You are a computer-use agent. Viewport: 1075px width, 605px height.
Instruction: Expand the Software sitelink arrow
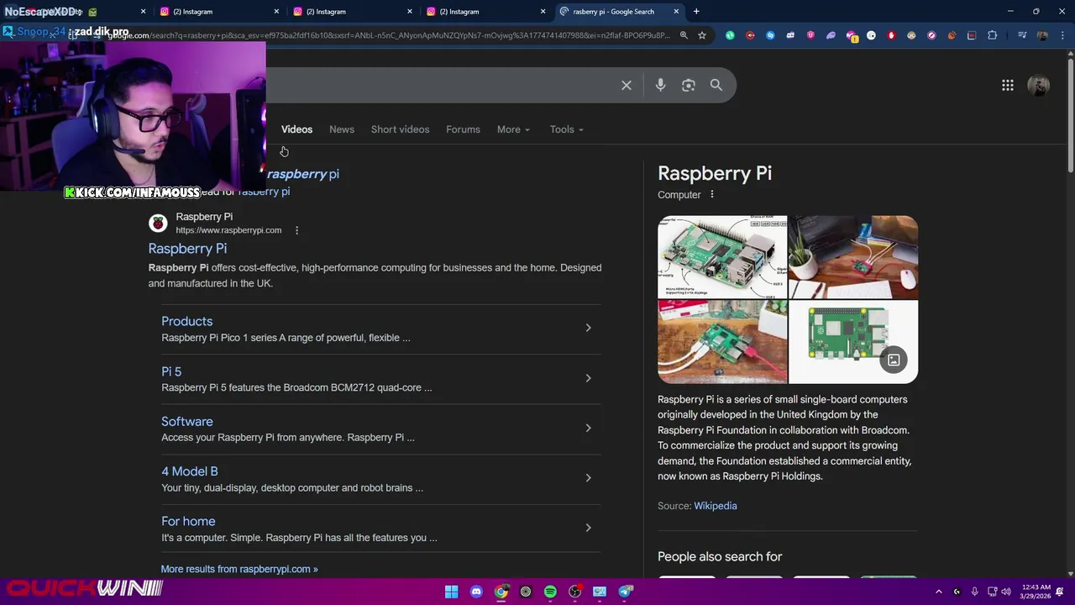tap(588, 428)
